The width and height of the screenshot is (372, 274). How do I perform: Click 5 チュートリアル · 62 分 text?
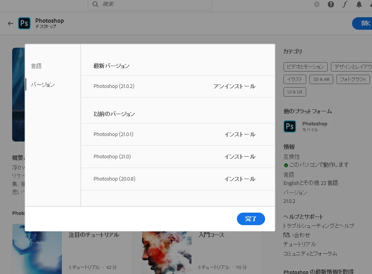(93, 267)
